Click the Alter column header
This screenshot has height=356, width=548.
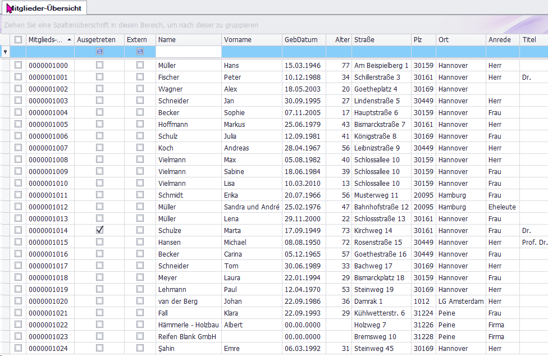coord(339,40)
